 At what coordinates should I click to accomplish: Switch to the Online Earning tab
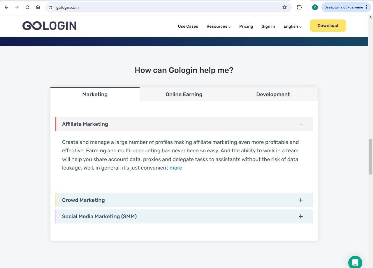click(184, 94)
